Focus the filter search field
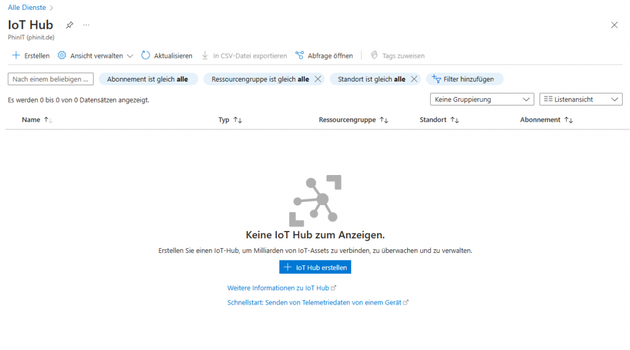The image size is (630, 350). click(50, 79)
